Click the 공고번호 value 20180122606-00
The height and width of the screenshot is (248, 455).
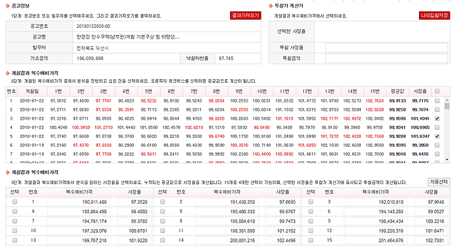(93, 26)
